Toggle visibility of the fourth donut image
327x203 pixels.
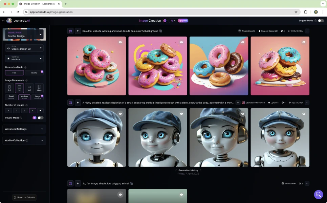304,42
